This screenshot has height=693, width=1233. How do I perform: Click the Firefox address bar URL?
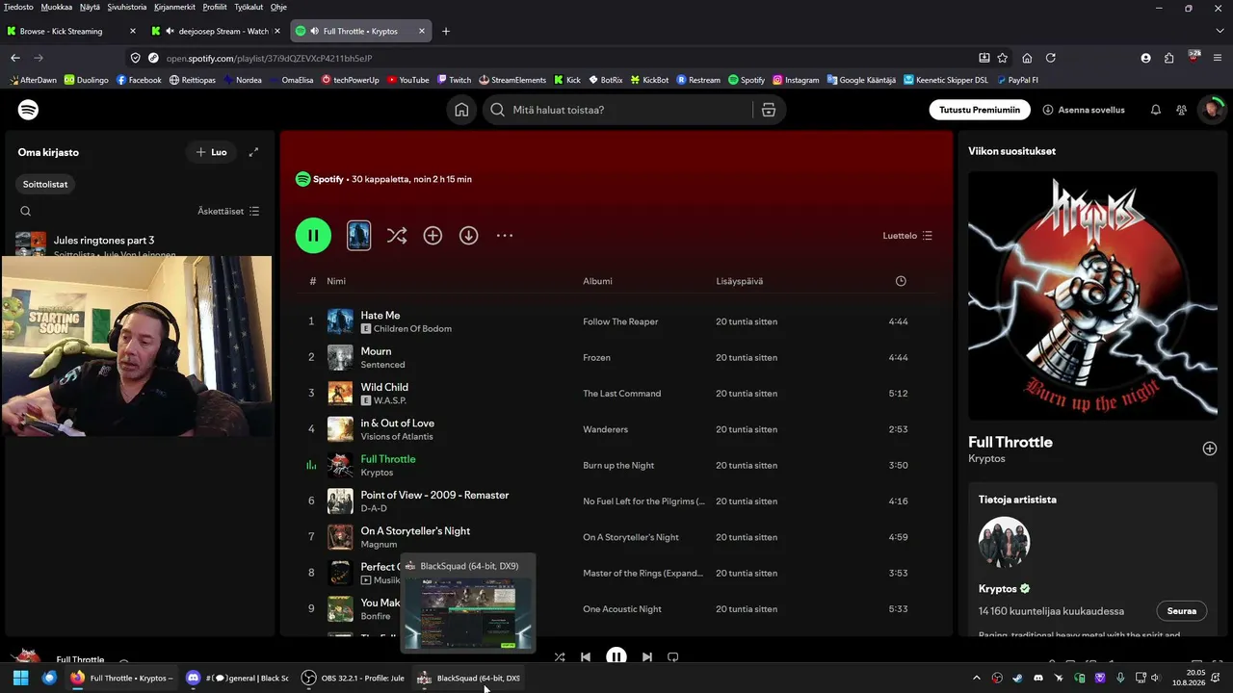point(269,58)
